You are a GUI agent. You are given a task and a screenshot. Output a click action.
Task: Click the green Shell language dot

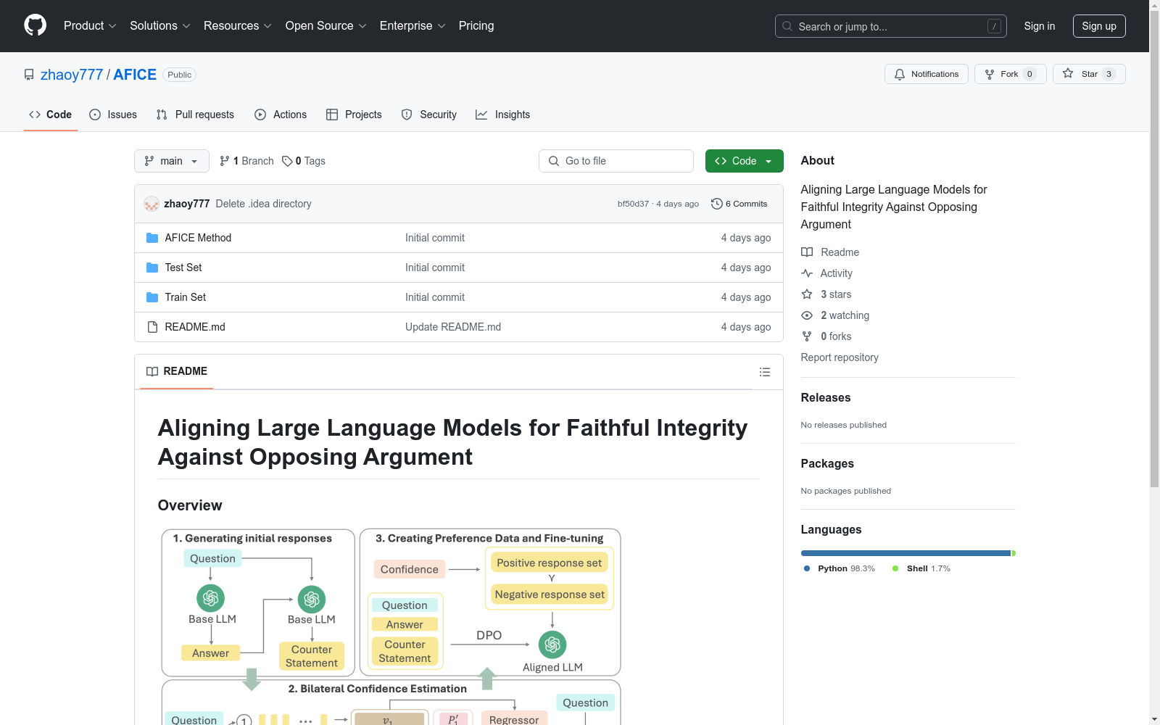895,568
